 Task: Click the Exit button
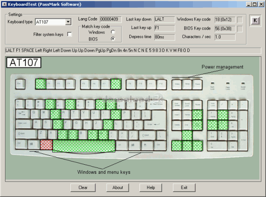[x=184, y=187]
